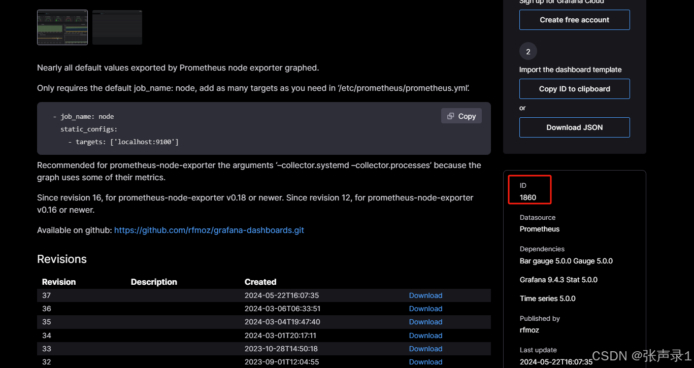Click Copy ID to clipboard button
The height and width of the screenshot is (368, 694).
pos(575,89)
